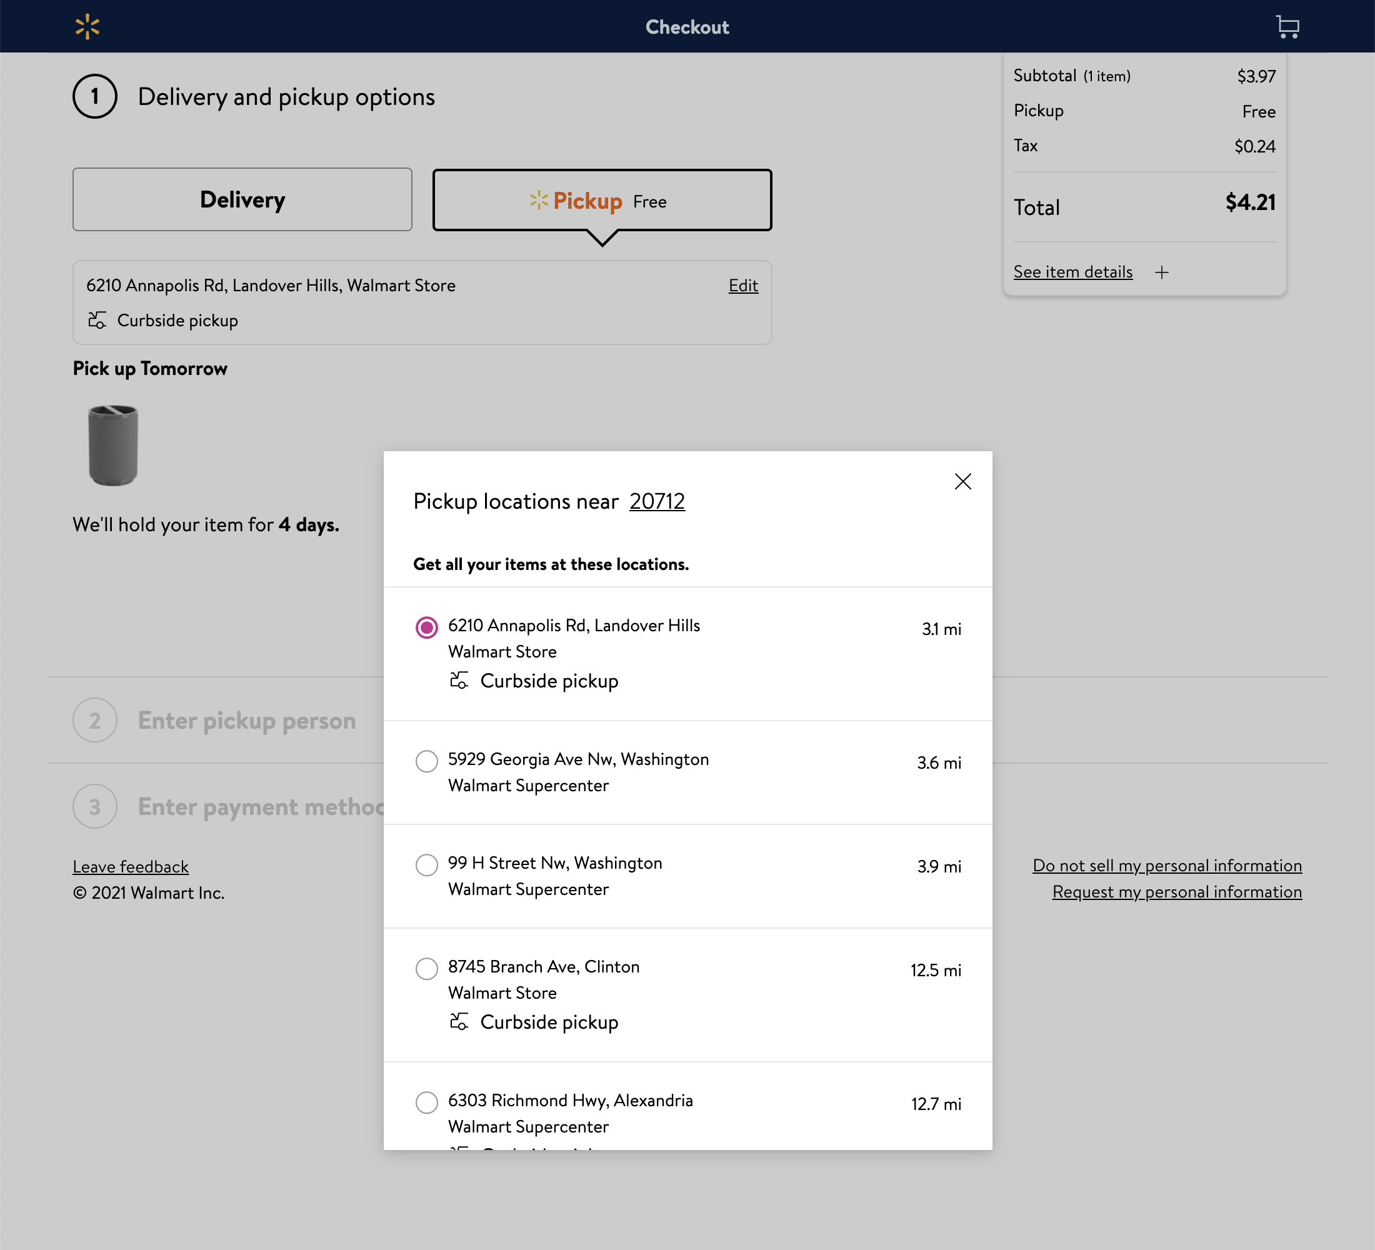1375x1250 pixels.
Task: Change the 20712 zip code
Action: [x=657, y=501]
